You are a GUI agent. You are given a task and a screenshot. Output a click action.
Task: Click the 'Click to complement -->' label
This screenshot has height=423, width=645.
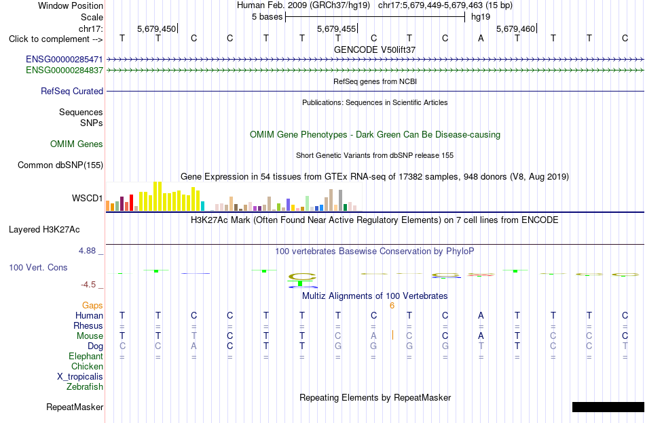pos(56,39)
